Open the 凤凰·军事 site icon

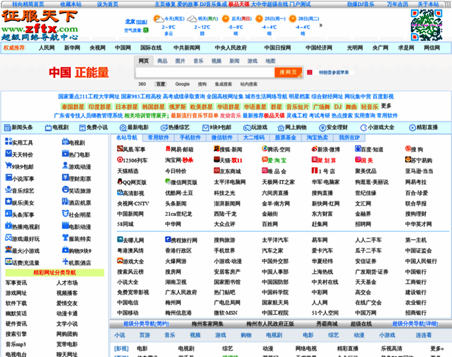(120, 149)
